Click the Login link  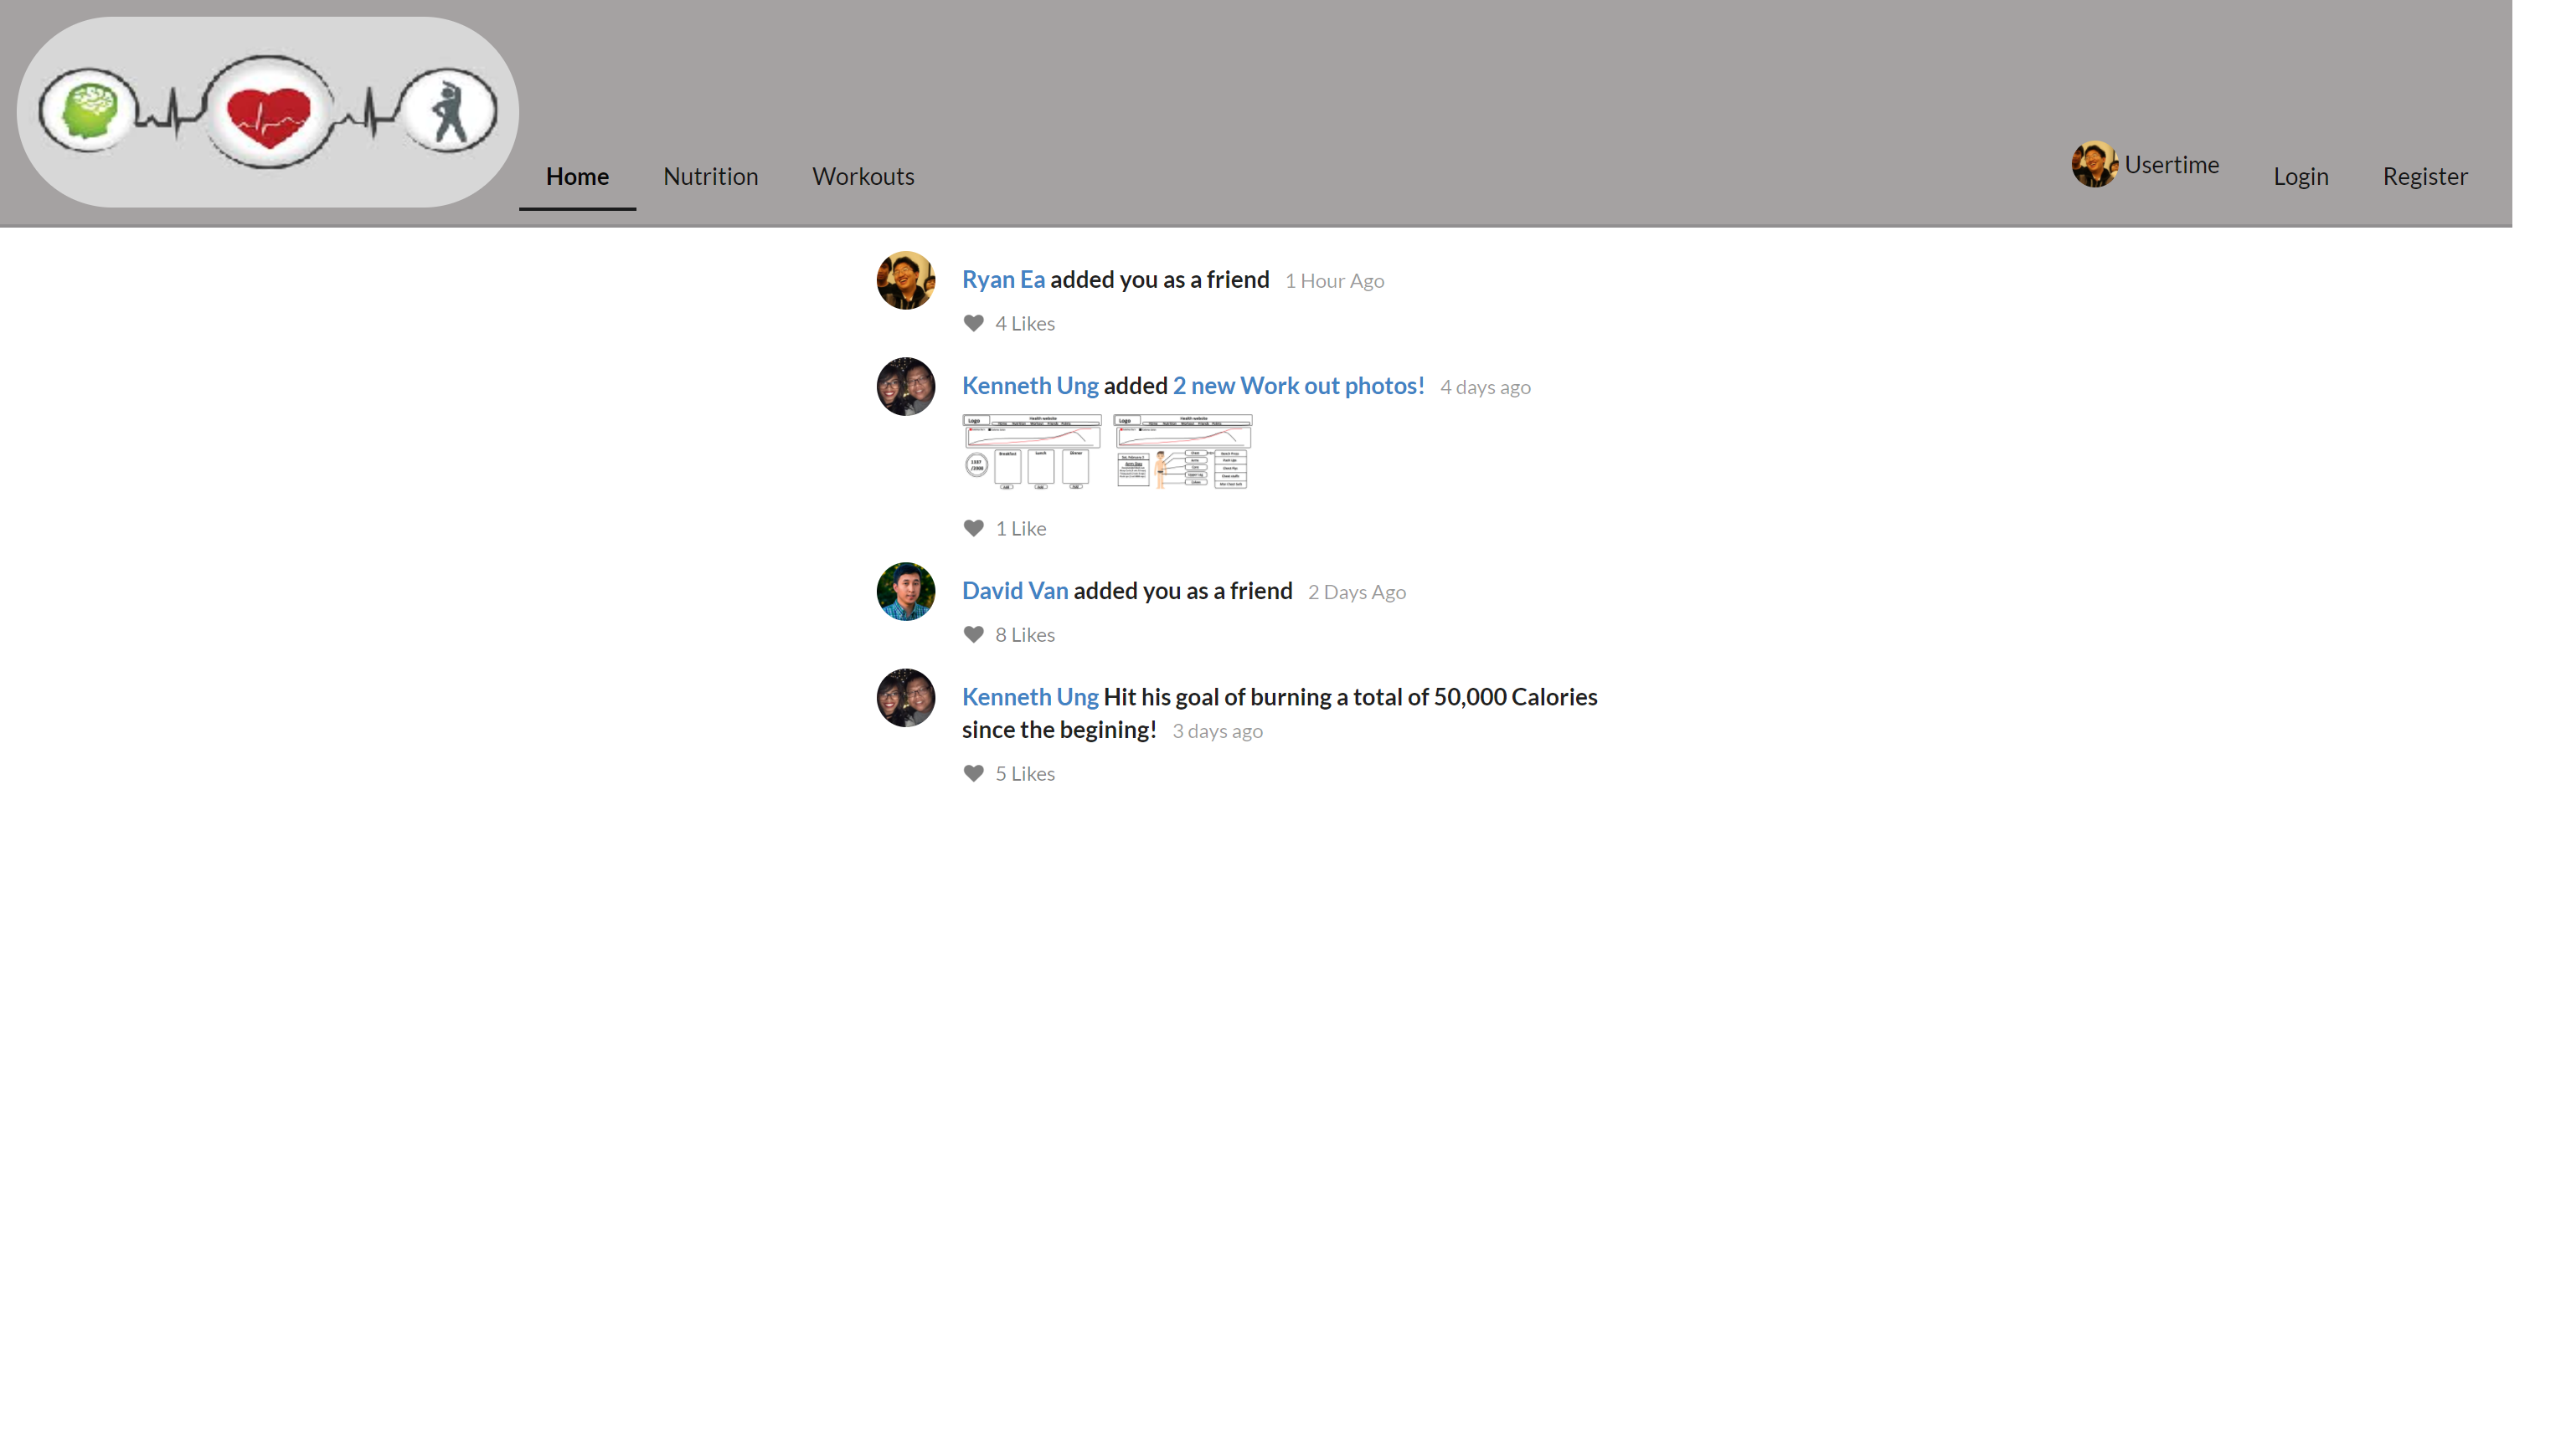tap(2300, 176)
